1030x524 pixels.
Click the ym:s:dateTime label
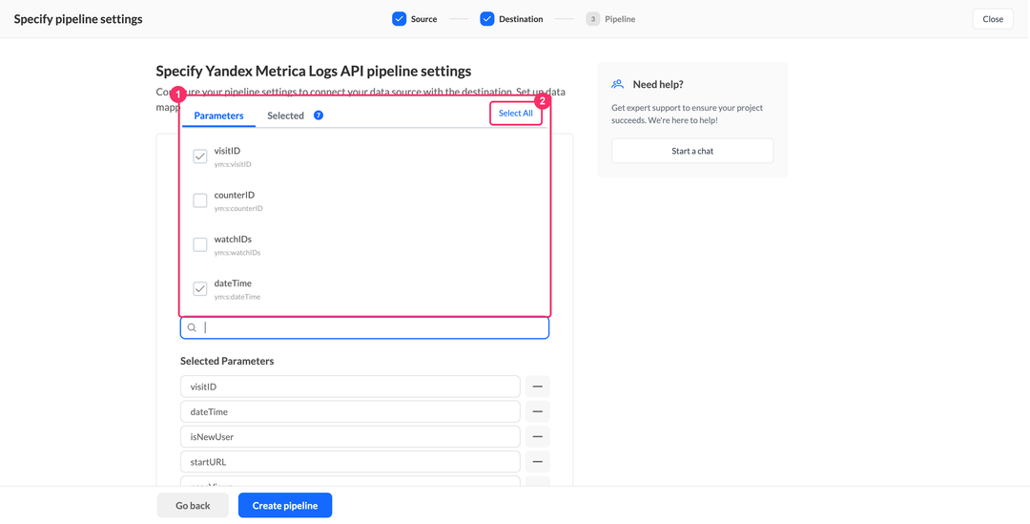click(x=237, y=297)
